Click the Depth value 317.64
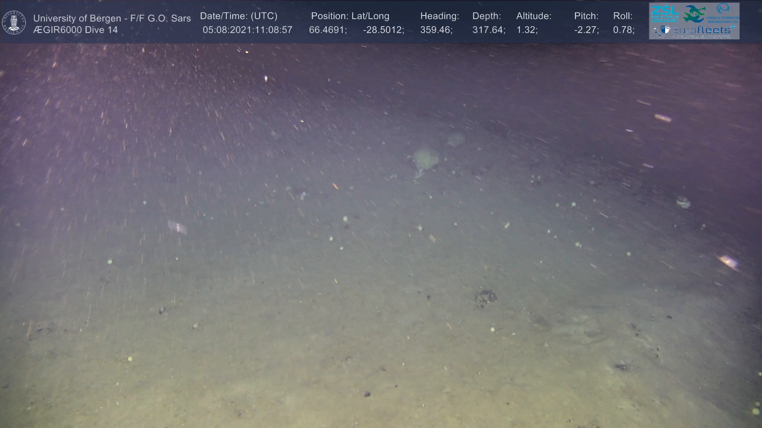The height and width of the screenshot is (428, 762). [488, 30]
